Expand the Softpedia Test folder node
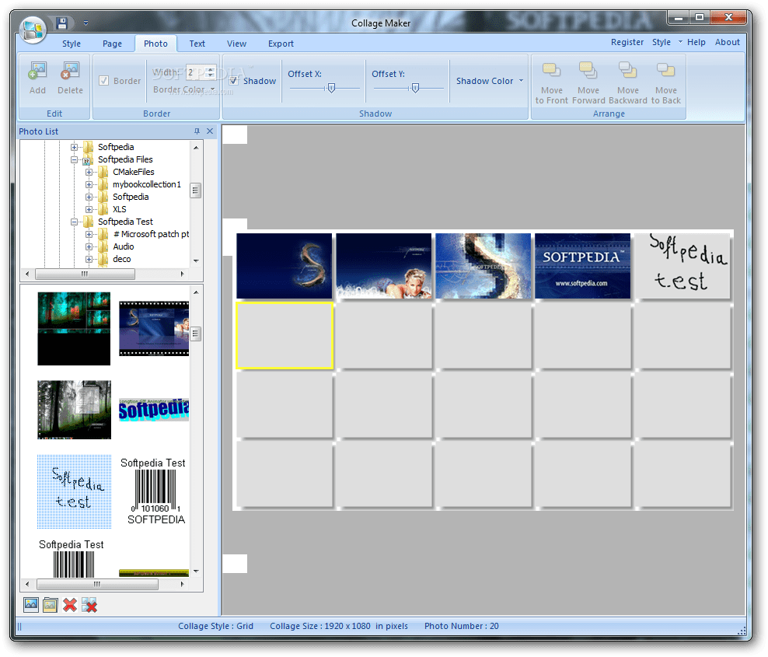This screenshot has width=768, height=657. point(75,222)
